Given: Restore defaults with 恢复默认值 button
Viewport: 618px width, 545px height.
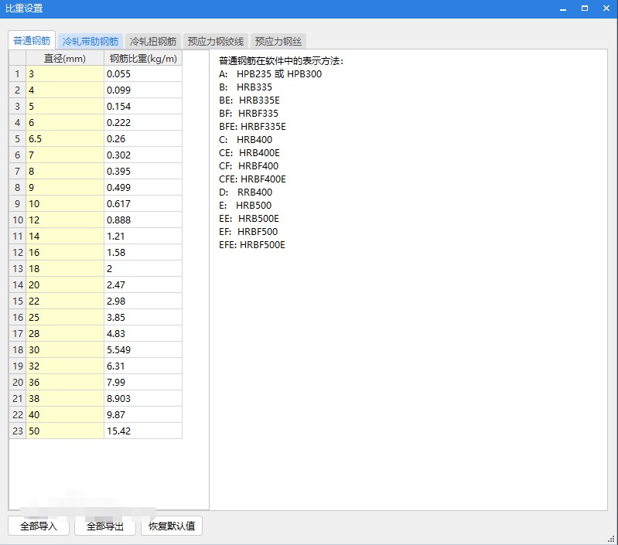Looking at the screenshot, I should [x=172, y=526].
